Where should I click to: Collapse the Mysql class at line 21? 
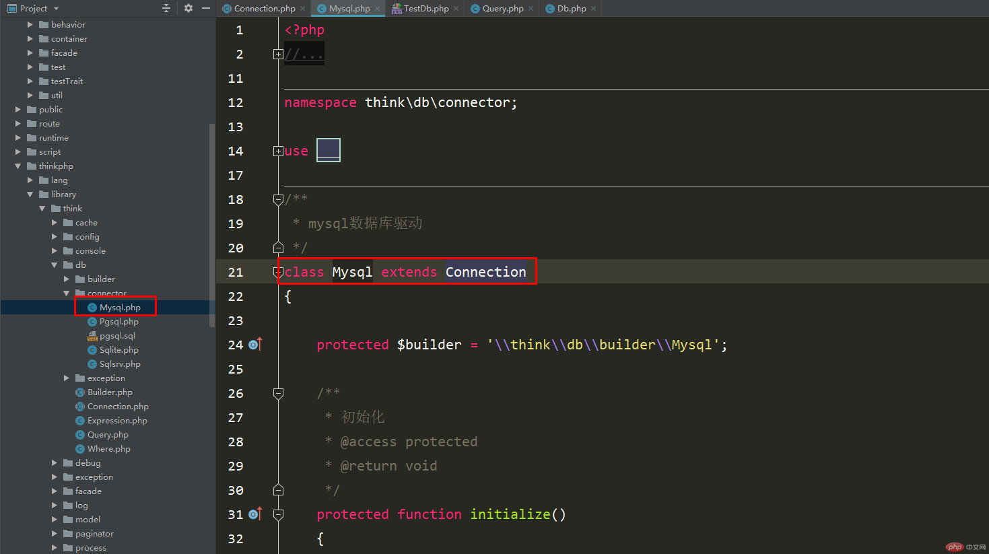click(278, 272)
